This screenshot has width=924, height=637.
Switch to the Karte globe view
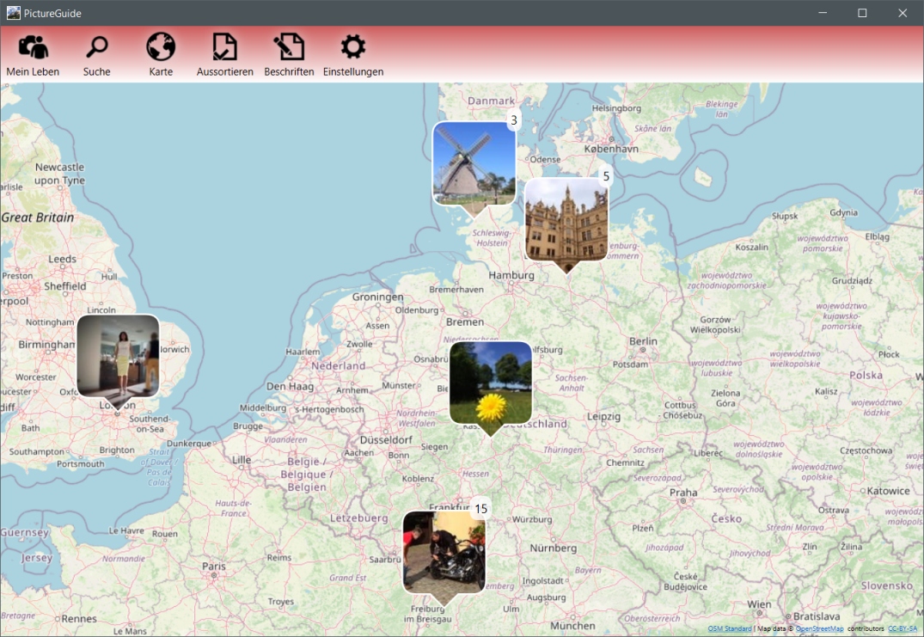pyautogui.click(x=161, y=55)
